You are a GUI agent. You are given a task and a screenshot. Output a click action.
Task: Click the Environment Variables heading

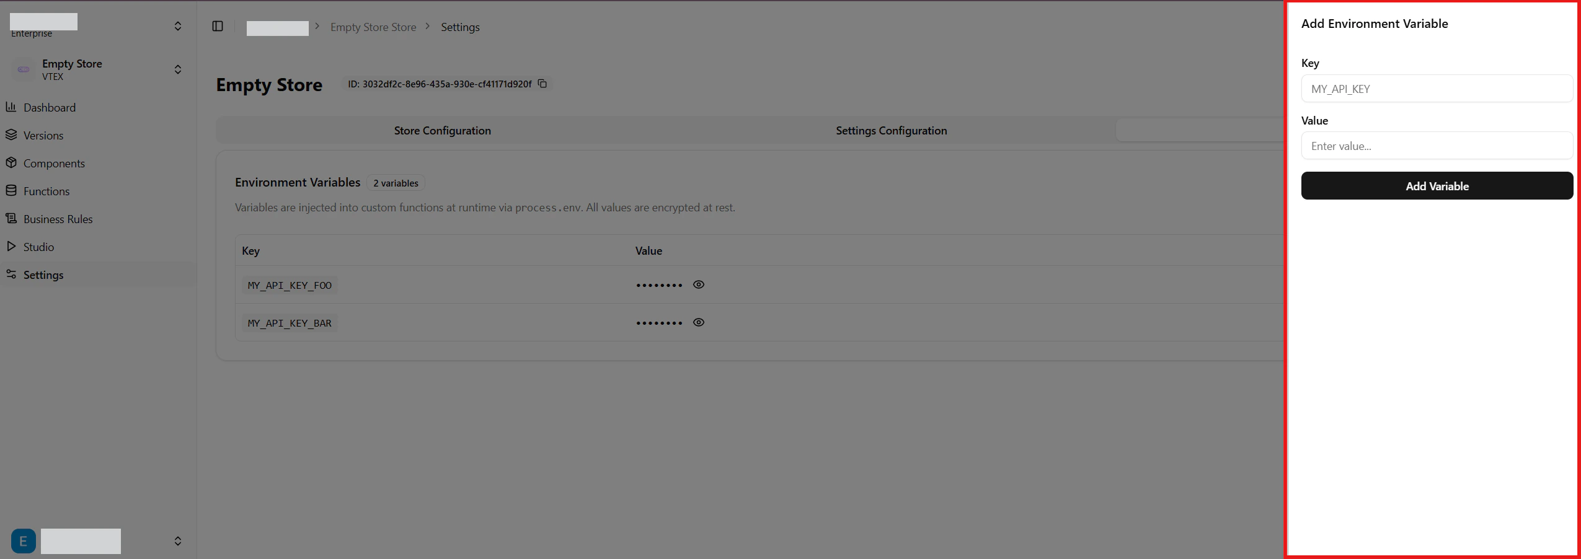point(298,182)
